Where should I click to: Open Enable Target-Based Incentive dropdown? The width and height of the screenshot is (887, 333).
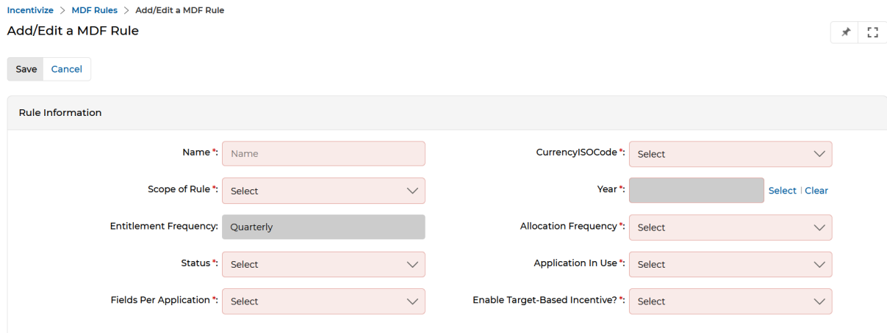pyautogui.click(x=730, y=301)
